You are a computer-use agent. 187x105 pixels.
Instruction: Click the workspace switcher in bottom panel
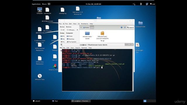pyautogui.click(x=149, y=101)
